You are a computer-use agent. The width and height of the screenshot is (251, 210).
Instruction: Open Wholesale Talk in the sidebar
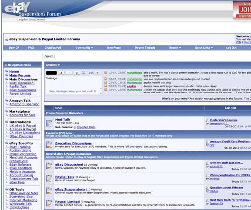pyautogui.click(x=20, y=204)
